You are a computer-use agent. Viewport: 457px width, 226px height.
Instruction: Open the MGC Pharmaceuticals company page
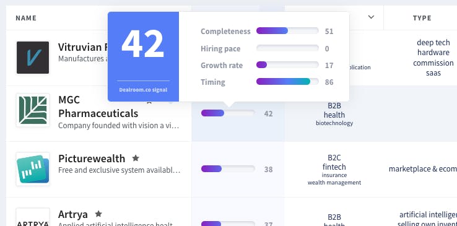point(98,106)
